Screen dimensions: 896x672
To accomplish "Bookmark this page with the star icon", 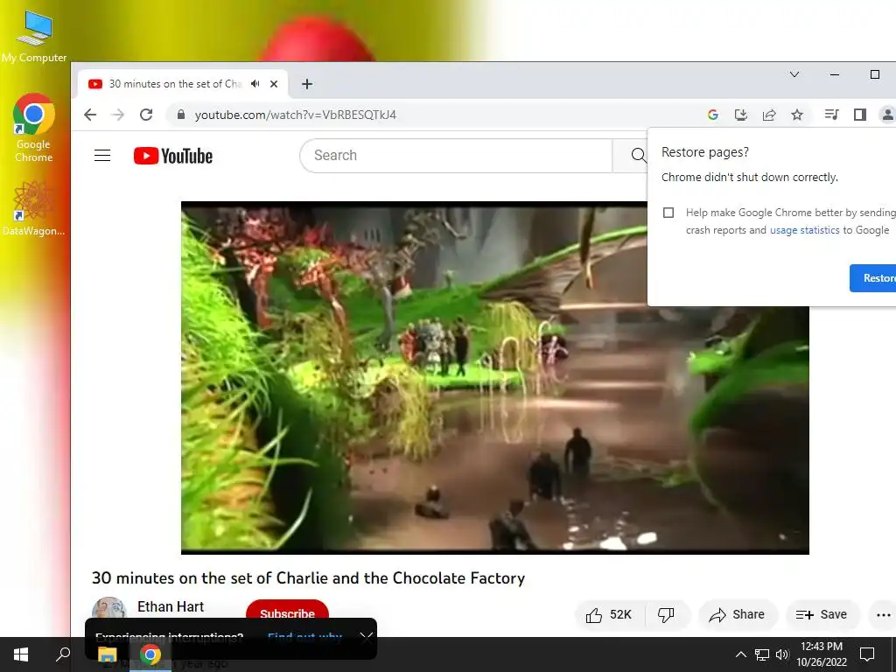I will 797,115.
